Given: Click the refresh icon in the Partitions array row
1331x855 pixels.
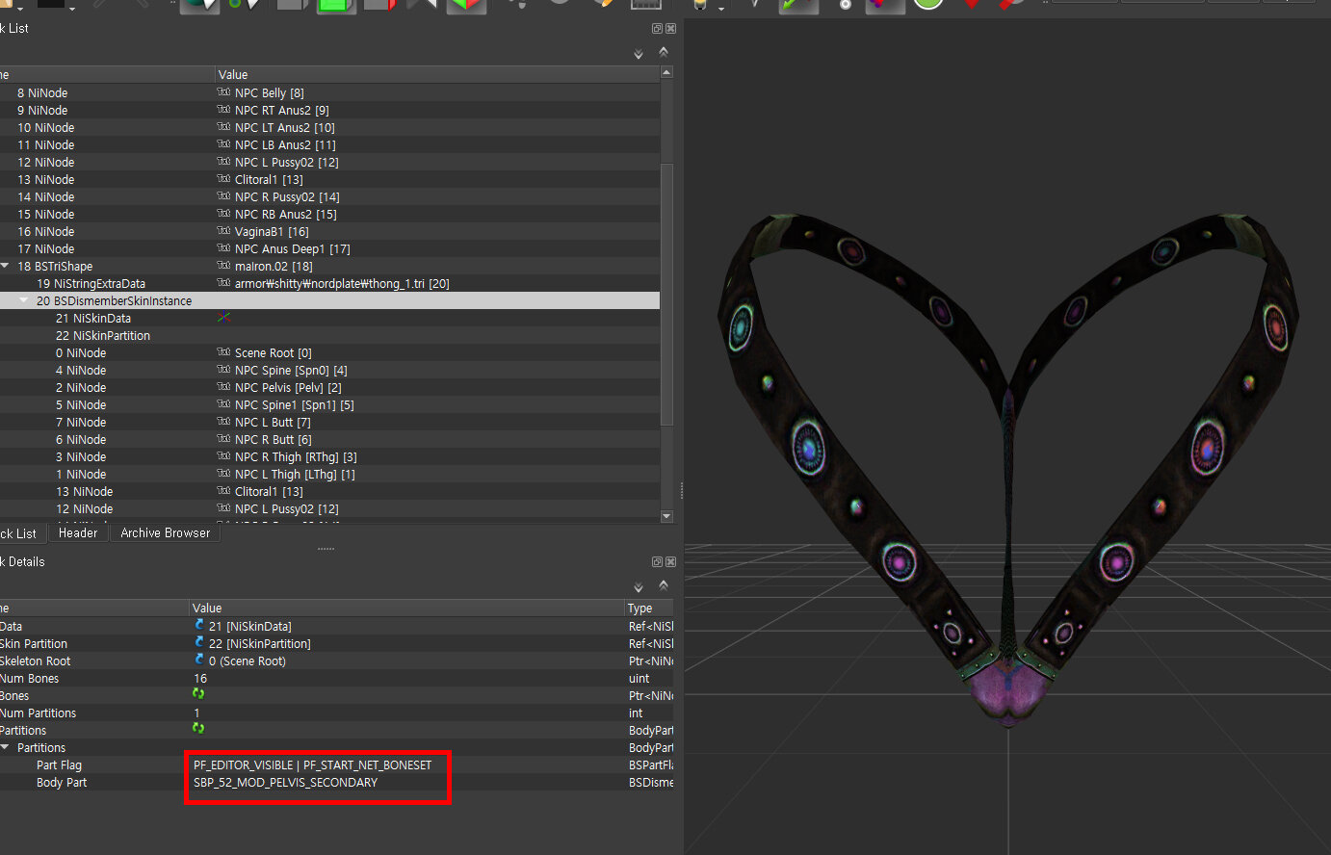Looking at the screenshot, I should click(x=198, y=729).
